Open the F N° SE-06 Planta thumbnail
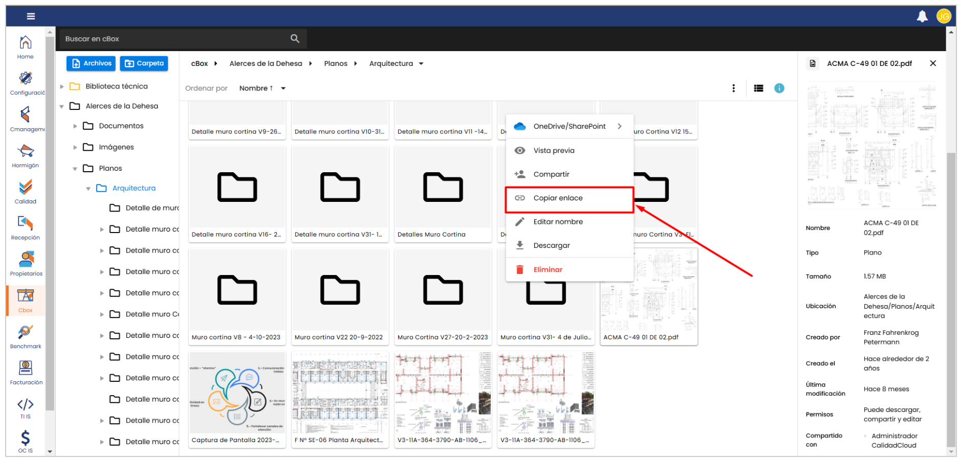 pos(340,393)
